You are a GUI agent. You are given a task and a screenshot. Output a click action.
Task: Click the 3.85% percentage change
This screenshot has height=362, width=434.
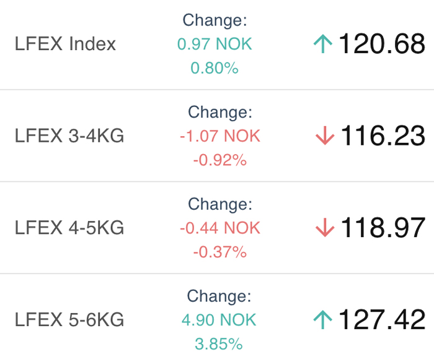click(x=219, y=344)
